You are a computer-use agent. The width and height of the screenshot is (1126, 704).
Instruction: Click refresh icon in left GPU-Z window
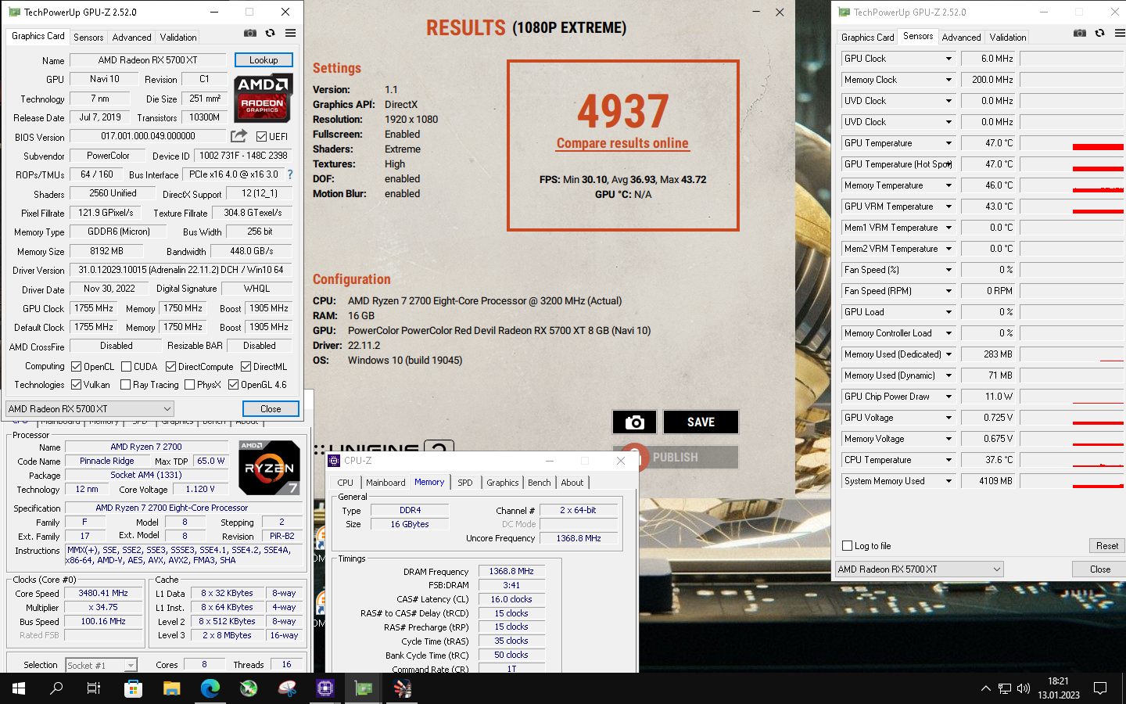(271, 33)
